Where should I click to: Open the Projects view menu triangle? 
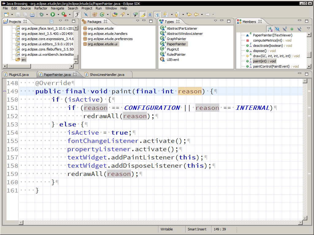[x=60, y=21]
